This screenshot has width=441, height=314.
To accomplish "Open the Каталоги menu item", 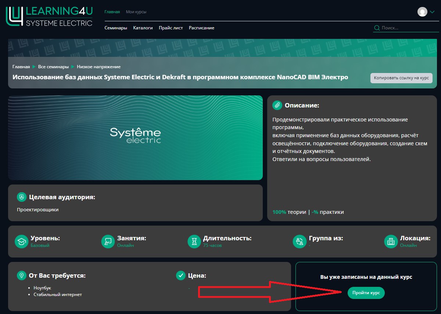I will click(143, 28).
